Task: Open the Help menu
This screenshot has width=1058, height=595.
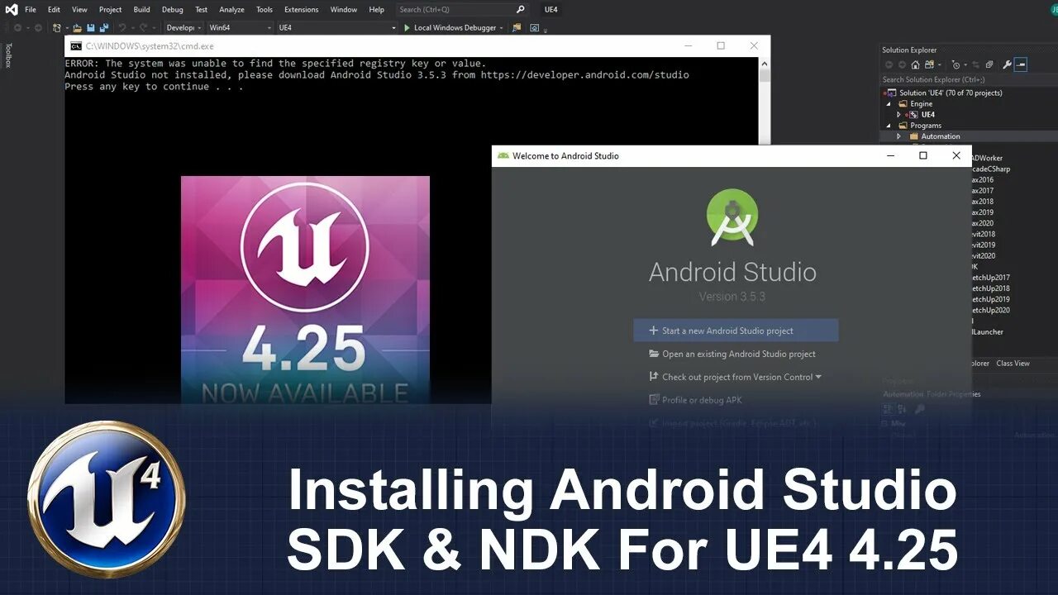Action: pyautogui.click(x=376, y=9)
